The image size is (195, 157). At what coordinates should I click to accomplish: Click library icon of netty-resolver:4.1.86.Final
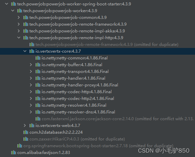pyautogui.click(x=38, y=105)
